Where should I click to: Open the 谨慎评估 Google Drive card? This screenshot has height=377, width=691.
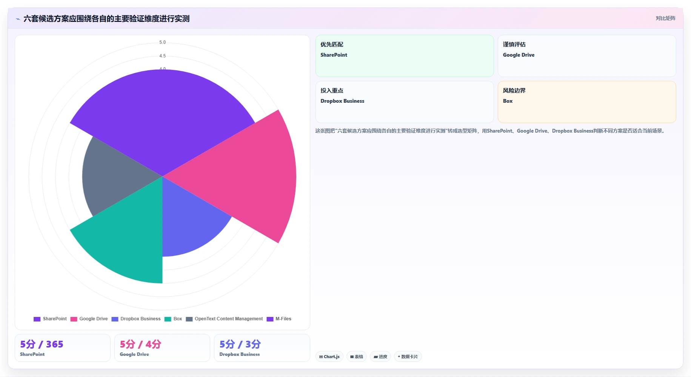[587, 56]
